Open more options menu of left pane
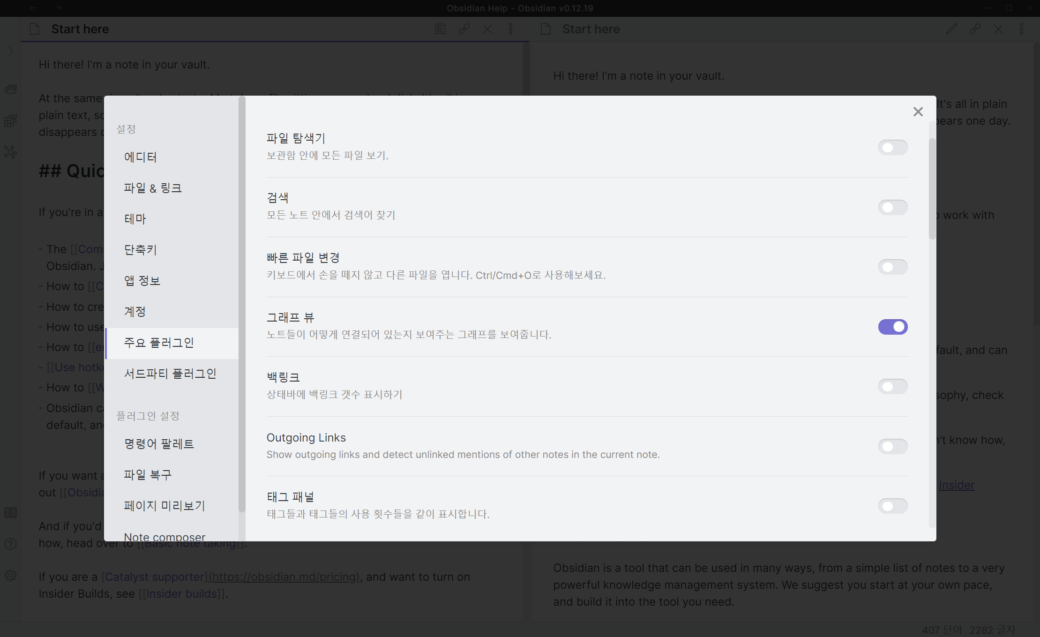 pyautogui.click(x=510, y=29)
